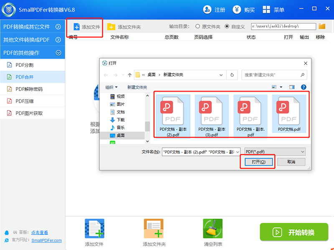Open the 购买 purchase option
The height and width of the screenshot is (250, 334).
point(243,10)
